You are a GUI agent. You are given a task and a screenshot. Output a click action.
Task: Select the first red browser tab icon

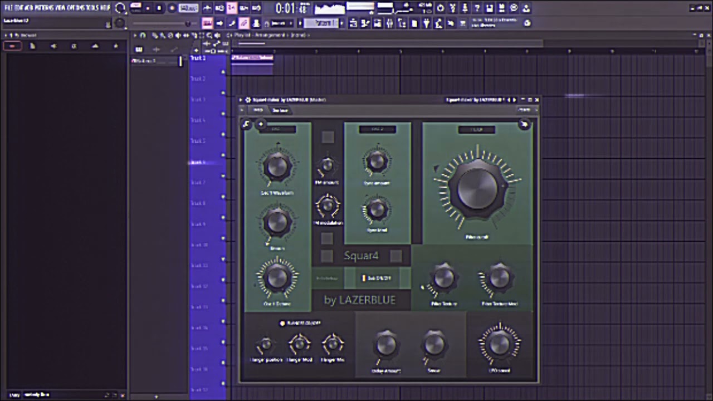coord(11,46)
